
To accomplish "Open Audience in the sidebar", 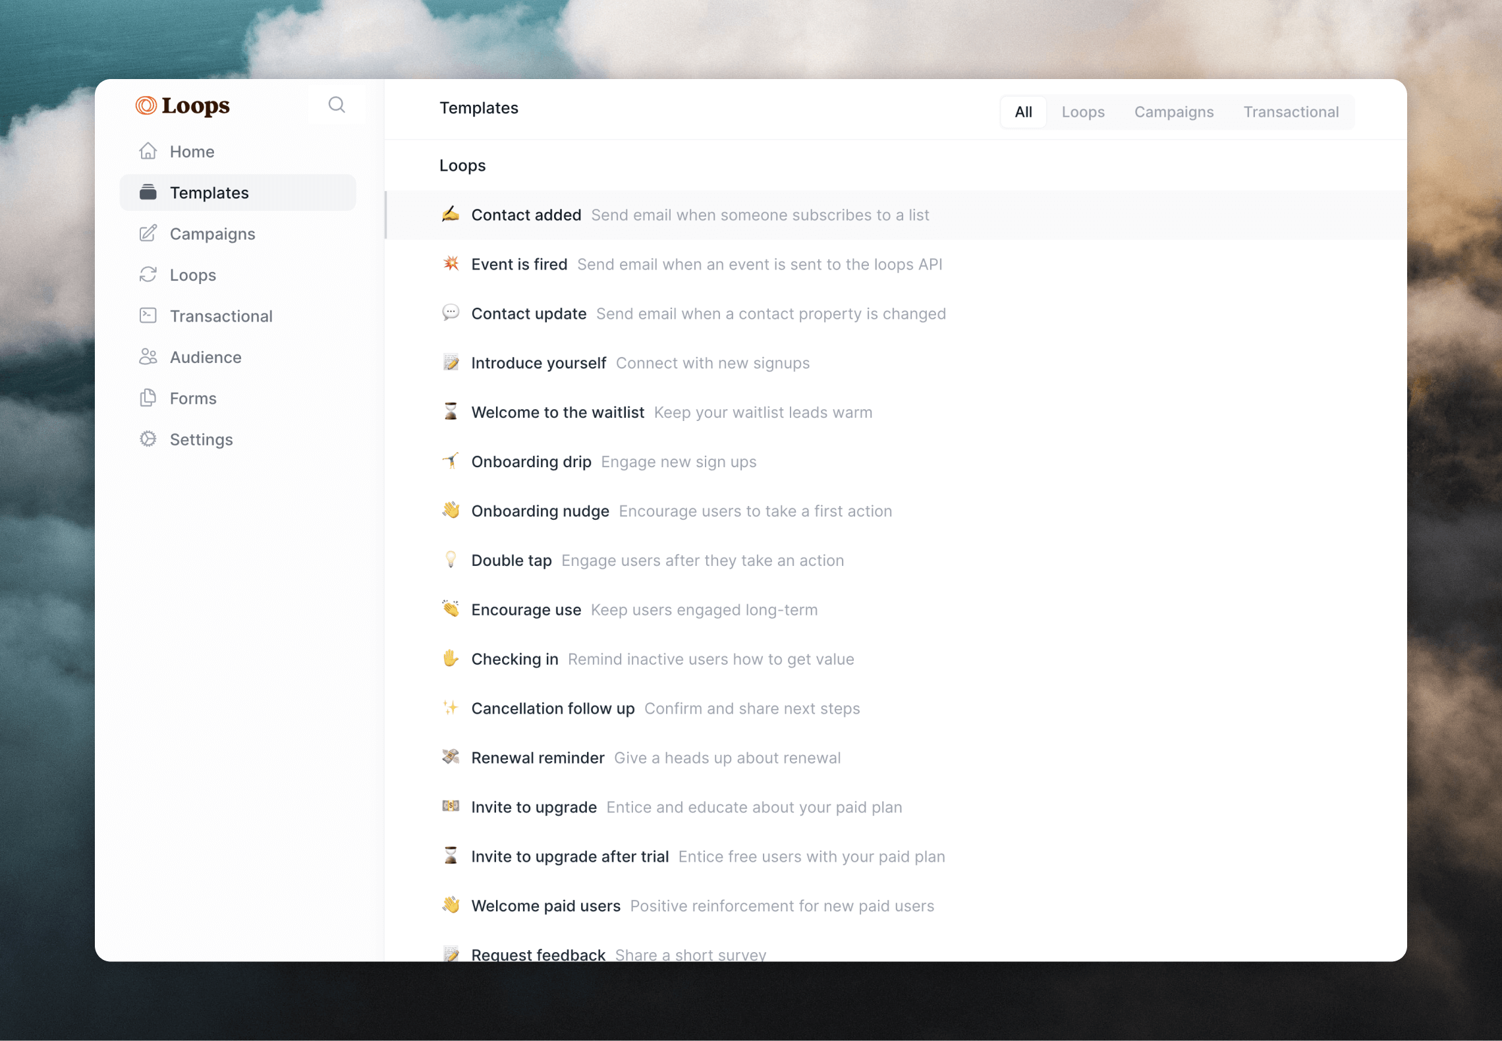I will coord(238,357).
